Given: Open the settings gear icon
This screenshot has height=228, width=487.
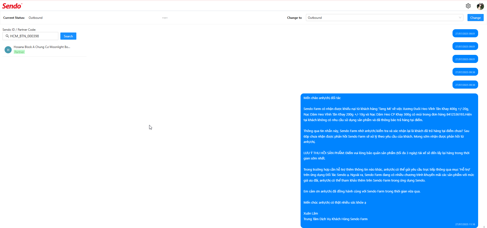Looking at the screenshot, I should tap(468, 6).
